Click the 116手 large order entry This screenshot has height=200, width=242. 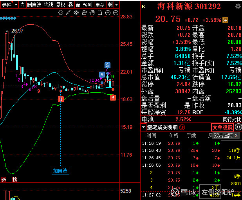[235, 150]
